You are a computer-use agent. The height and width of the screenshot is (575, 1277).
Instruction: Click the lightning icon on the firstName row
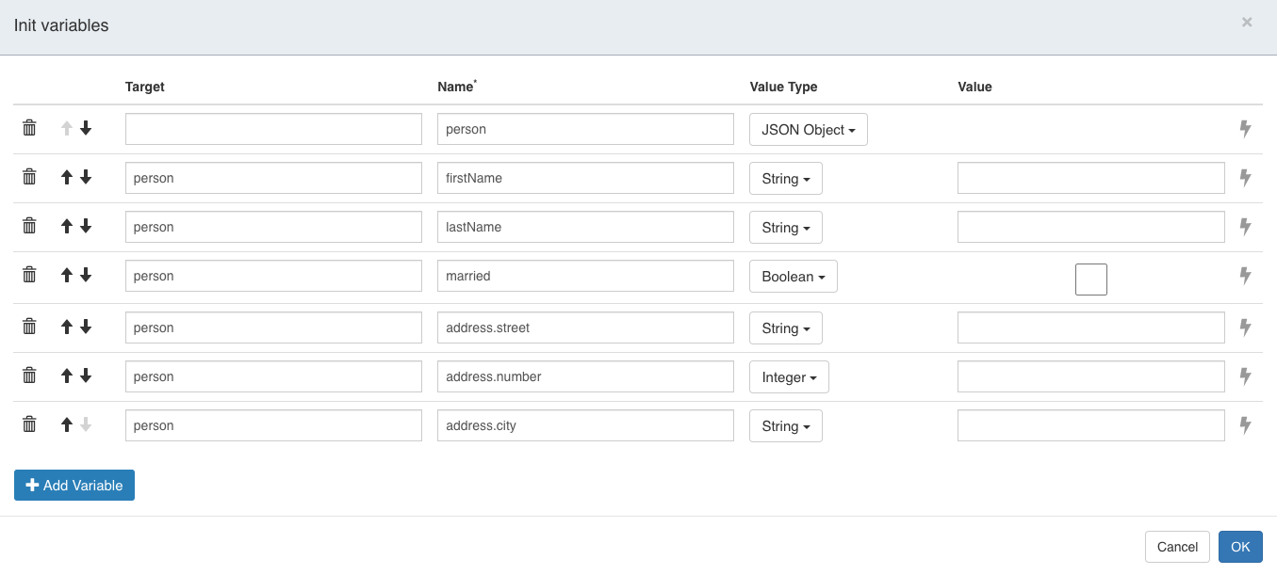pyautogui.click(x=1245, y=176)
